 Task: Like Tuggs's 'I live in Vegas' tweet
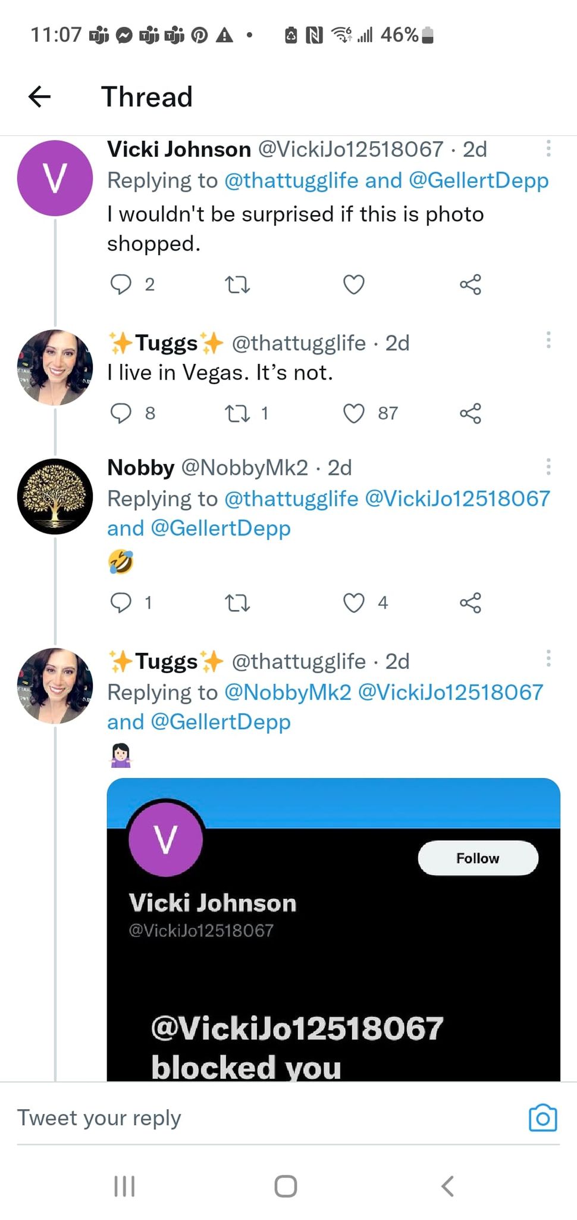[354, 413]
